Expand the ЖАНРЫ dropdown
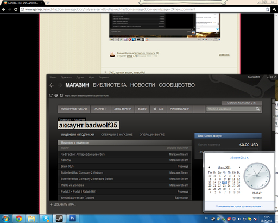 point(100,109)
